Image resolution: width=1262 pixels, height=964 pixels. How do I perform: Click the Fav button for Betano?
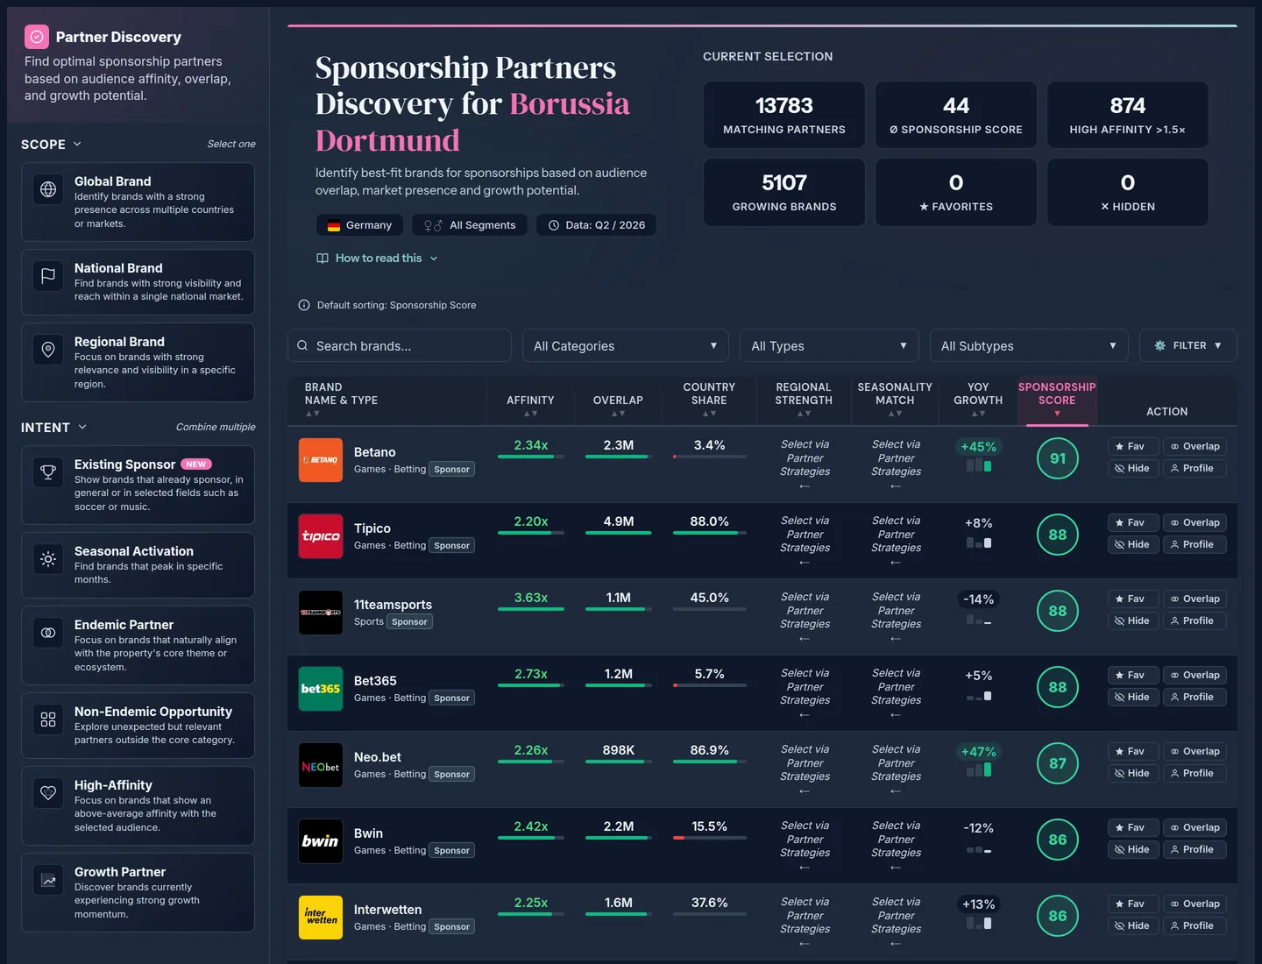pyautogui.click(x=1133, y=446)
